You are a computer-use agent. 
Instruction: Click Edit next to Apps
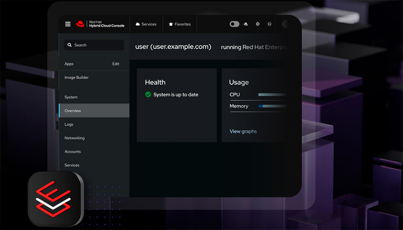pyautogui.click(x=116, y=64)
